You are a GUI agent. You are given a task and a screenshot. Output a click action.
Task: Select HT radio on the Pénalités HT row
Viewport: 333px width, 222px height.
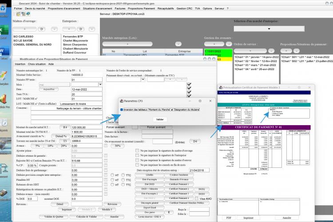click(x=112, y=180)
